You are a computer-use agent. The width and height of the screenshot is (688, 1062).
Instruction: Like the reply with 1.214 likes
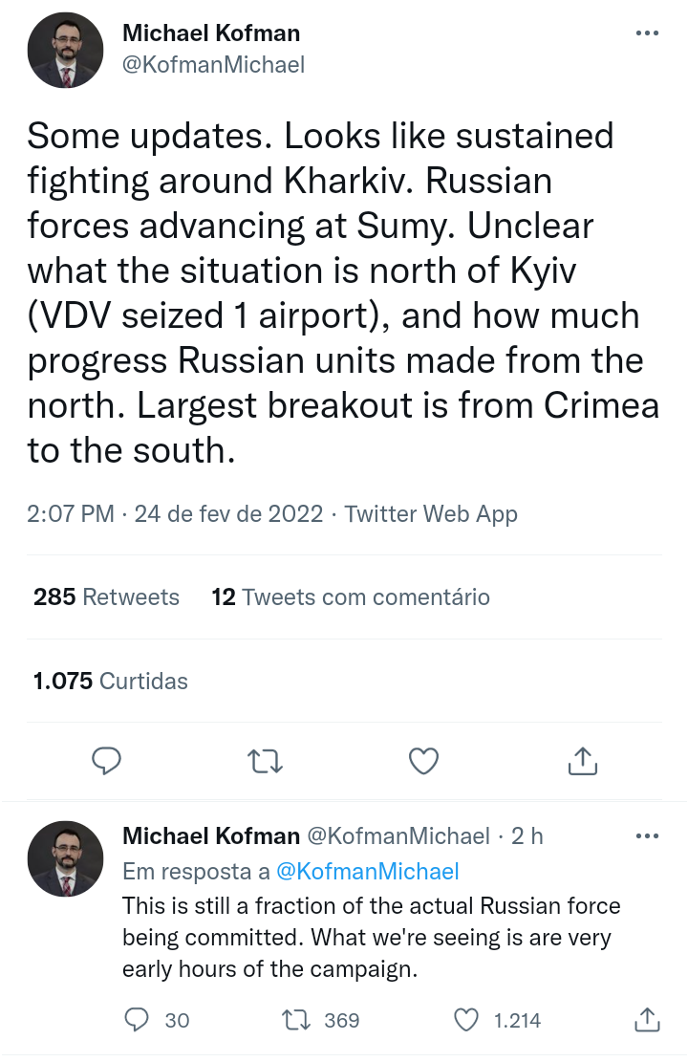465,1020
